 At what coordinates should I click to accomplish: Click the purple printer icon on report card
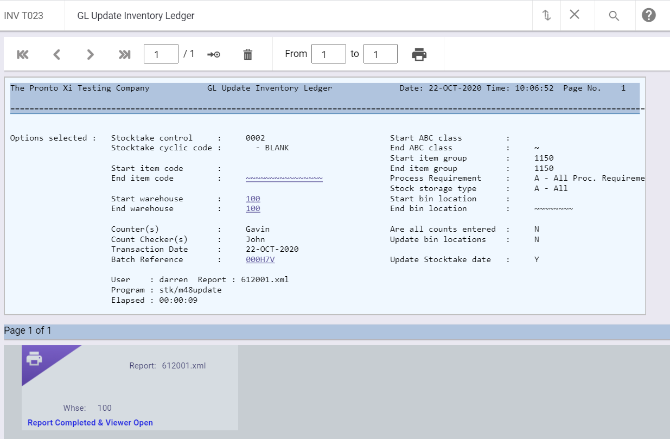(34, 358)
